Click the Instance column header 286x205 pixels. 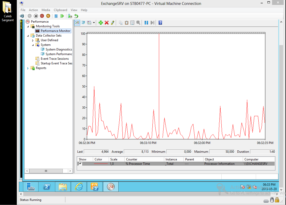click(174, 159)
